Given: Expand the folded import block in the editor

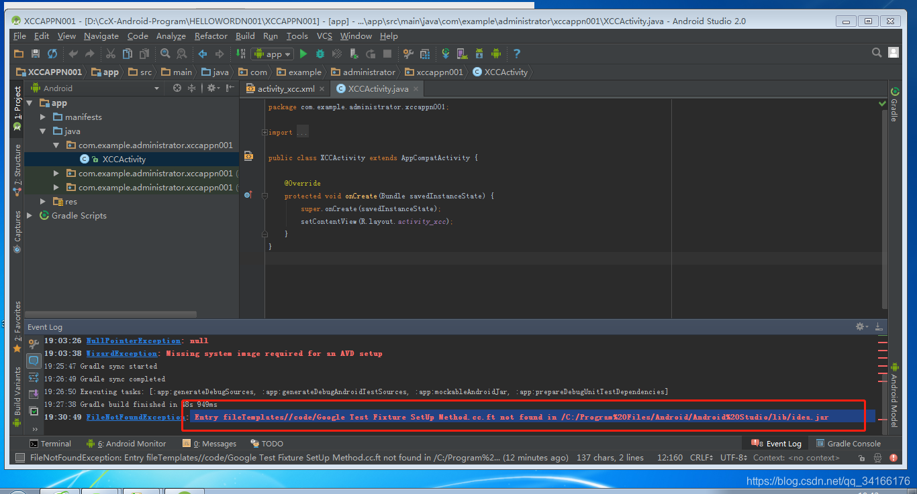Looking at the screenshot, I should (x=265, y=133).
